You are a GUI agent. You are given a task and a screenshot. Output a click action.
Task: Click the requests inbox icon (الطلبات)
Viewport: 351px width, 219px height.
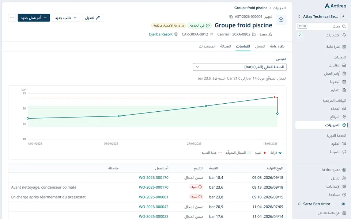pos(344,65)
